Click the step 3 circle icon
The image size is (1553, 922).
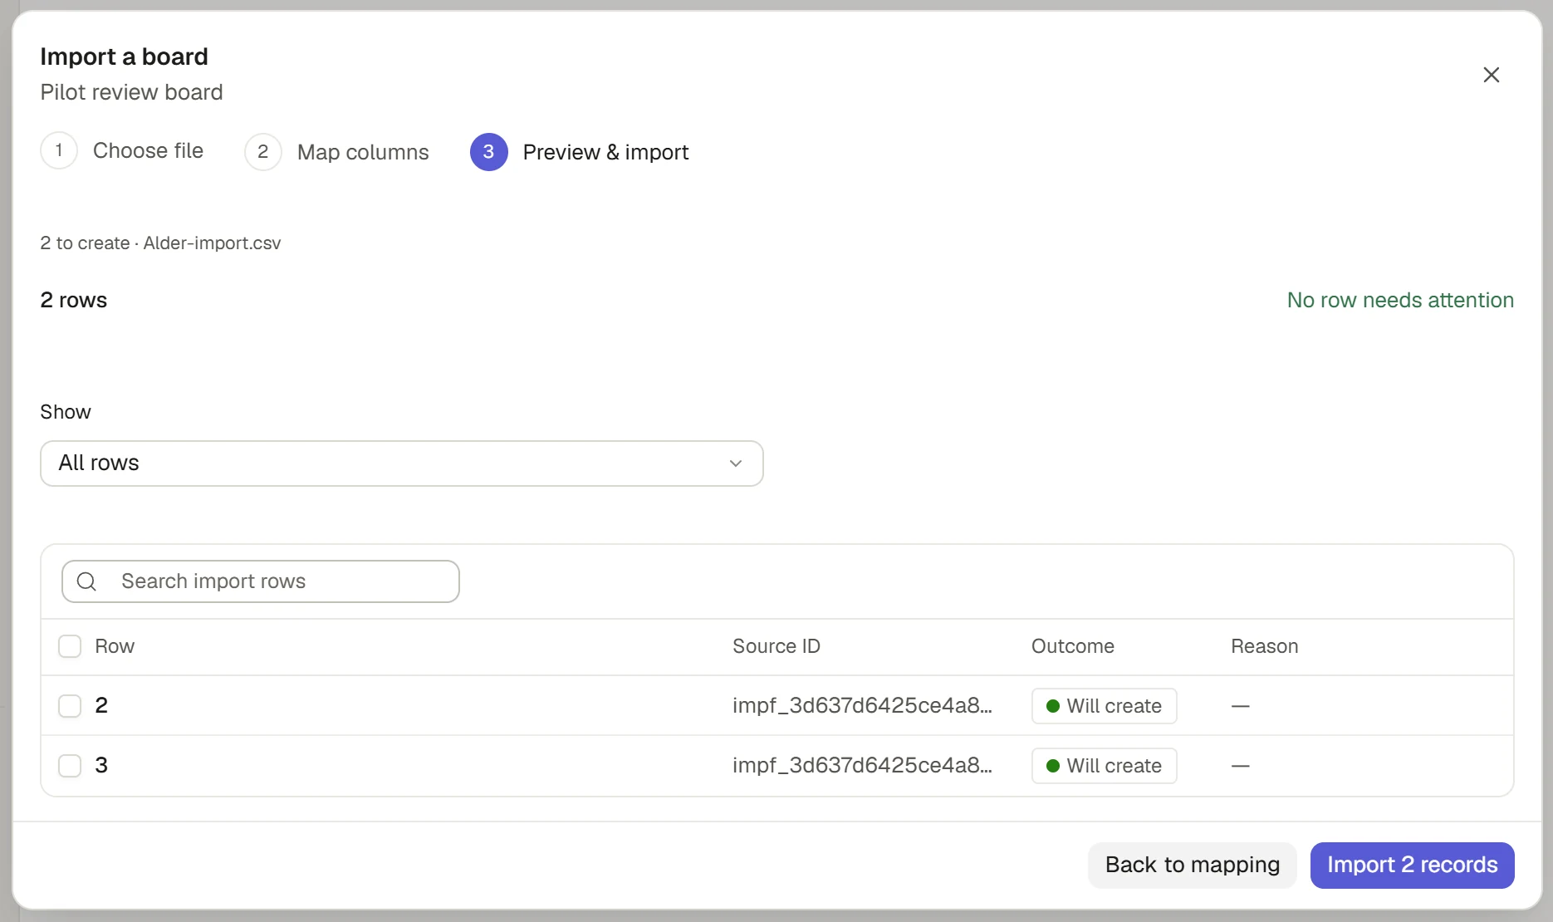pos(489,152)
